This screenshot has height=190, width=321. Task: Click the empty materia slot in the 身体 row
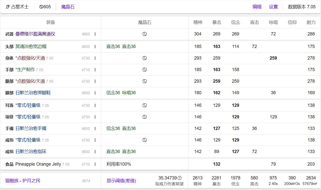[x=144, y=58]
